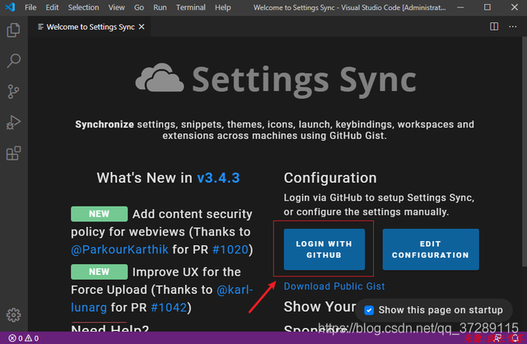527x344 pixels.
Task: Open the Extensions view
Action: 13,153
